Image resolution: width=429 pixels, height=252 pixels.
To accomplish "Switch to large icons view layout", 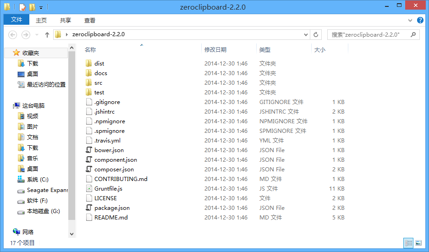I will (418, 243).
